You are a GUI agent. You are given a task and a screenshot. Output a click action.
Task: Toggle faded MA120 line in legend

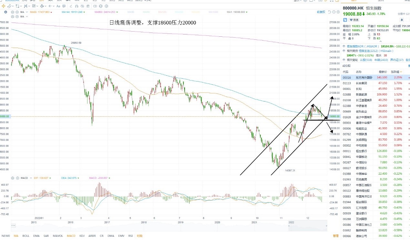click(162, 12)
